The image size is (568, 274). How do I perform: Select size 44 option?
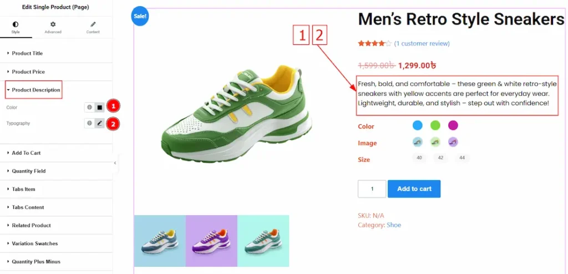[461, 158]
